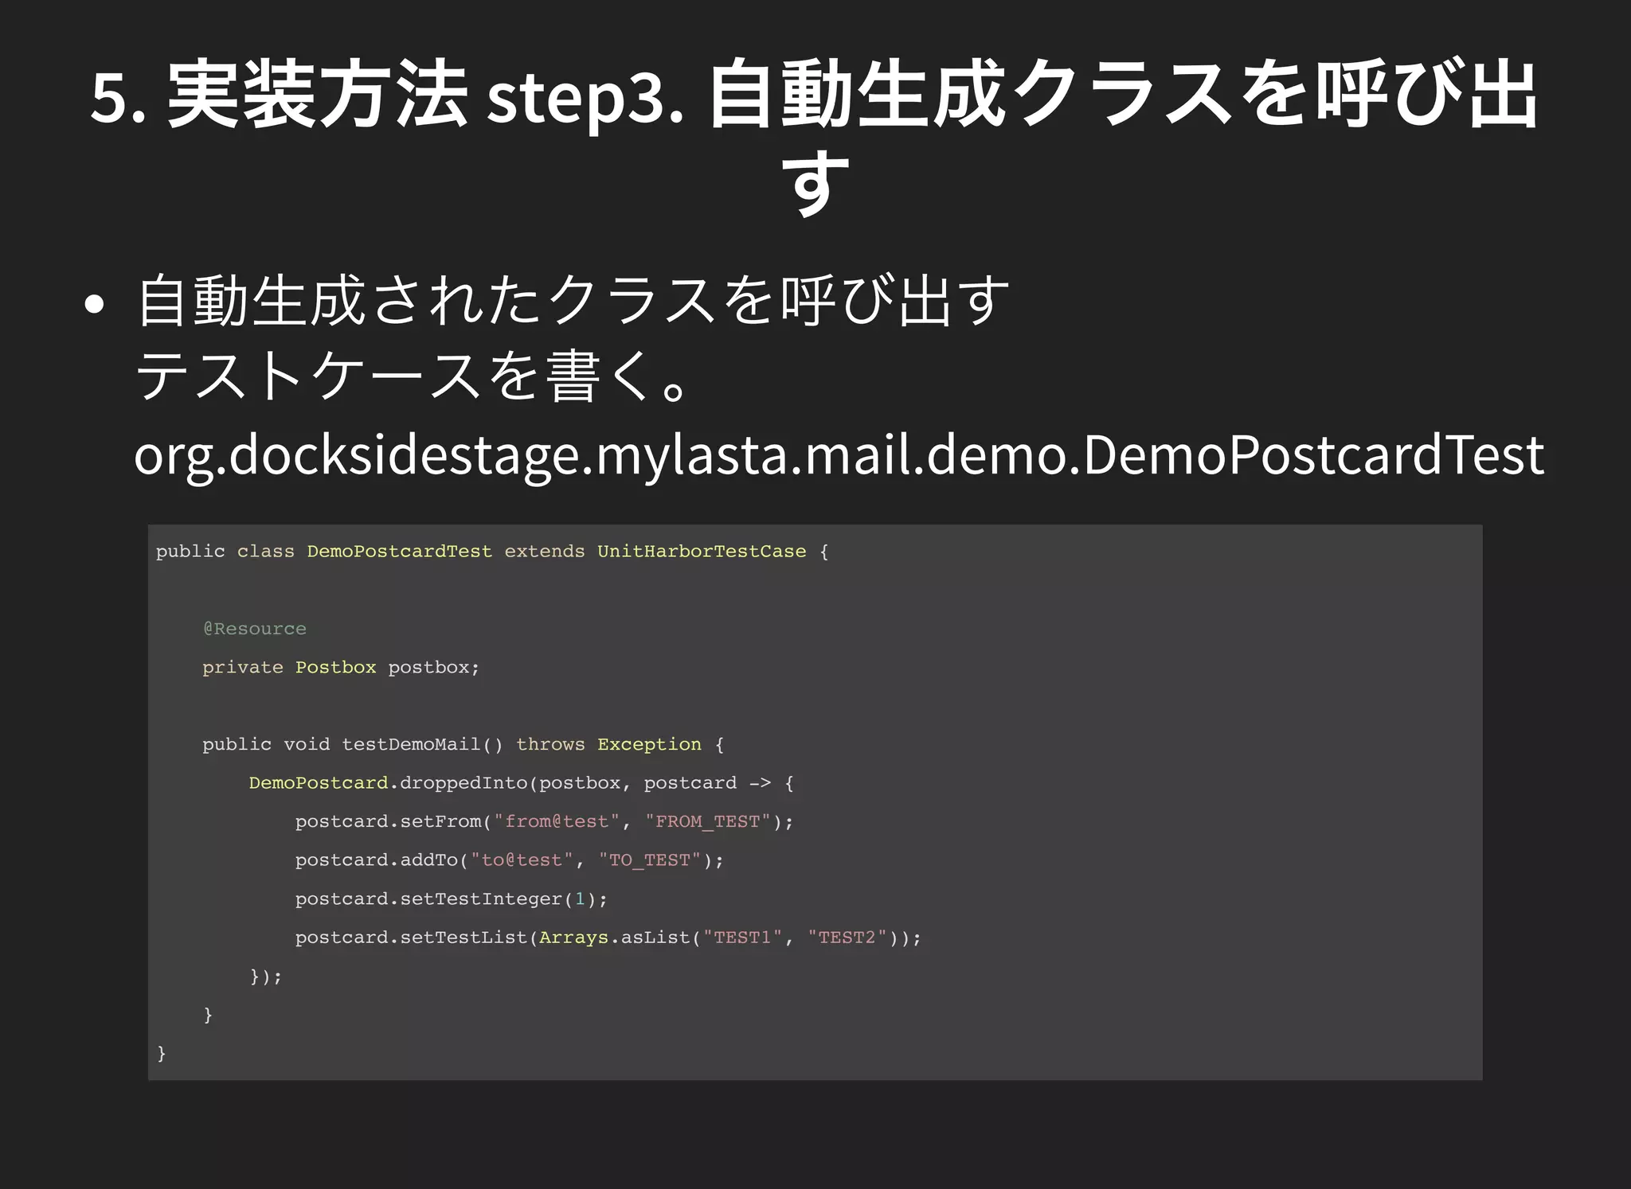Click the extends keyword in code
Image resolution: width=1631 pixels, height=1189 pixels.
[544, 552]
